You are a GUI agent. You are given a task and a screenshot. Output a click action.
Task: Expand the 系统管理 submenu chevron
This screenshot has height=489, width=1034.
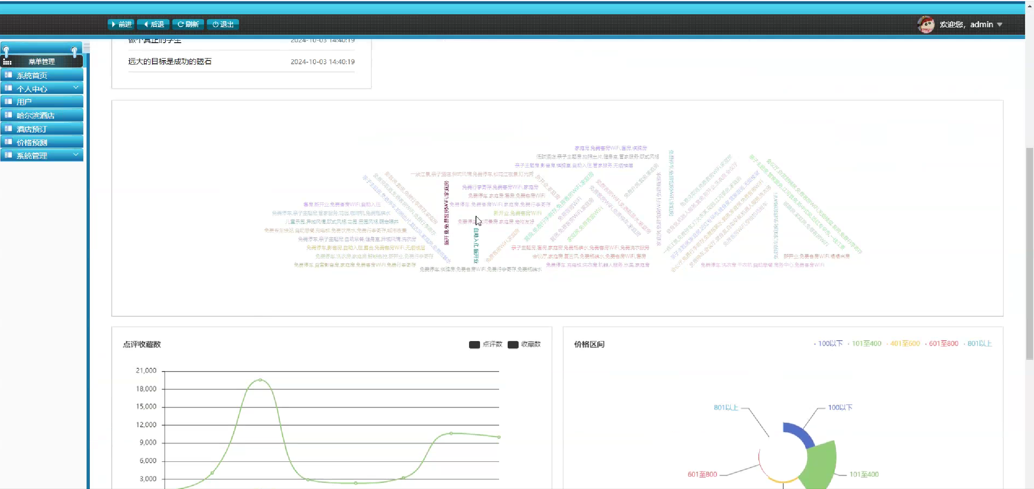[x=76, y=155]
